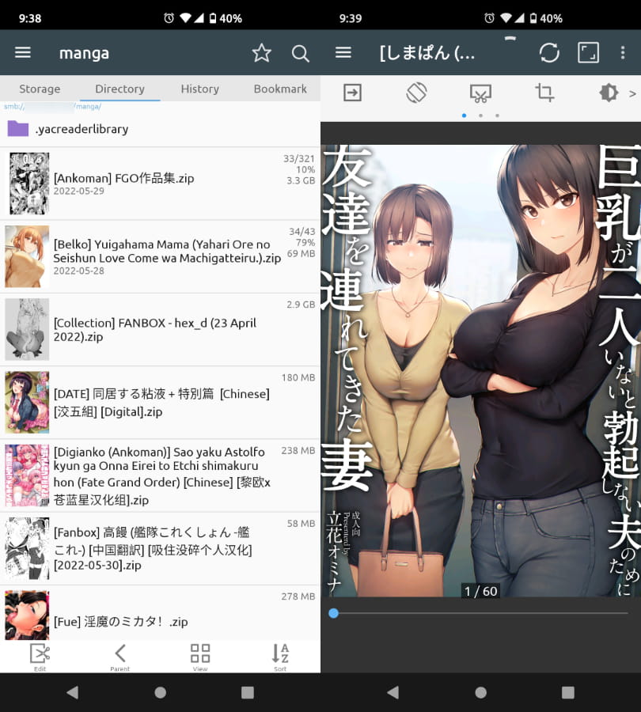Tap the fullscreen frame icon in the reader header
641x712 pixels.
click(x=588, y=53)
